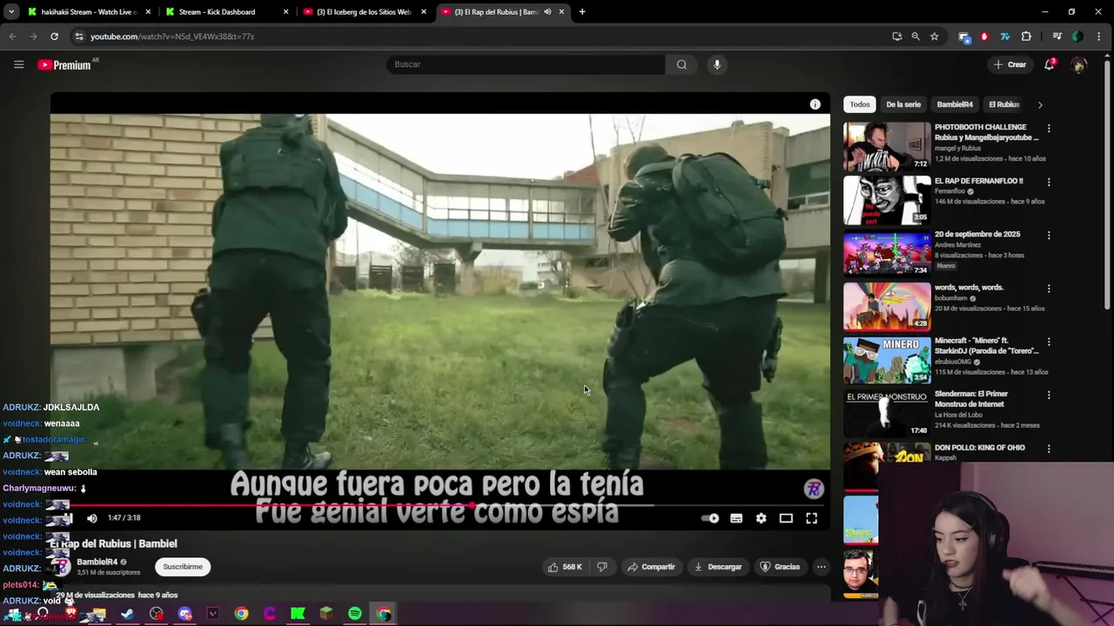Open the YouTube hamburger guide menu

click(18, 64)
